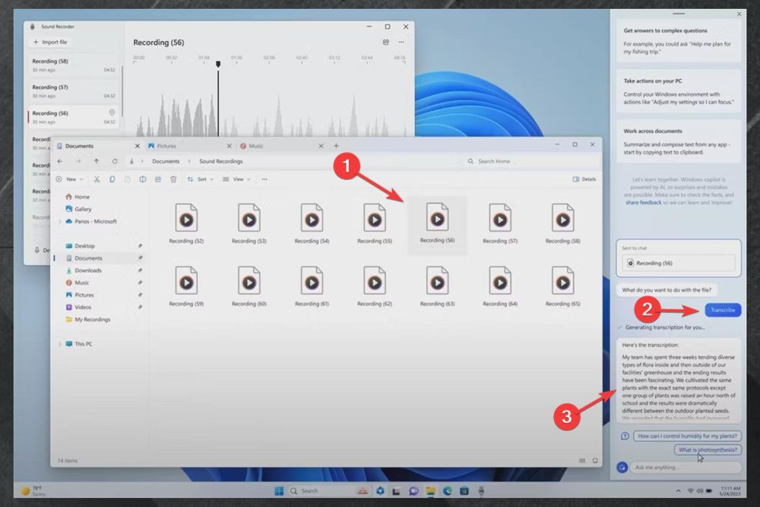Open the Edge browser from taskbar
This screenshot has width=760, height=507.
tap(447, 491)
